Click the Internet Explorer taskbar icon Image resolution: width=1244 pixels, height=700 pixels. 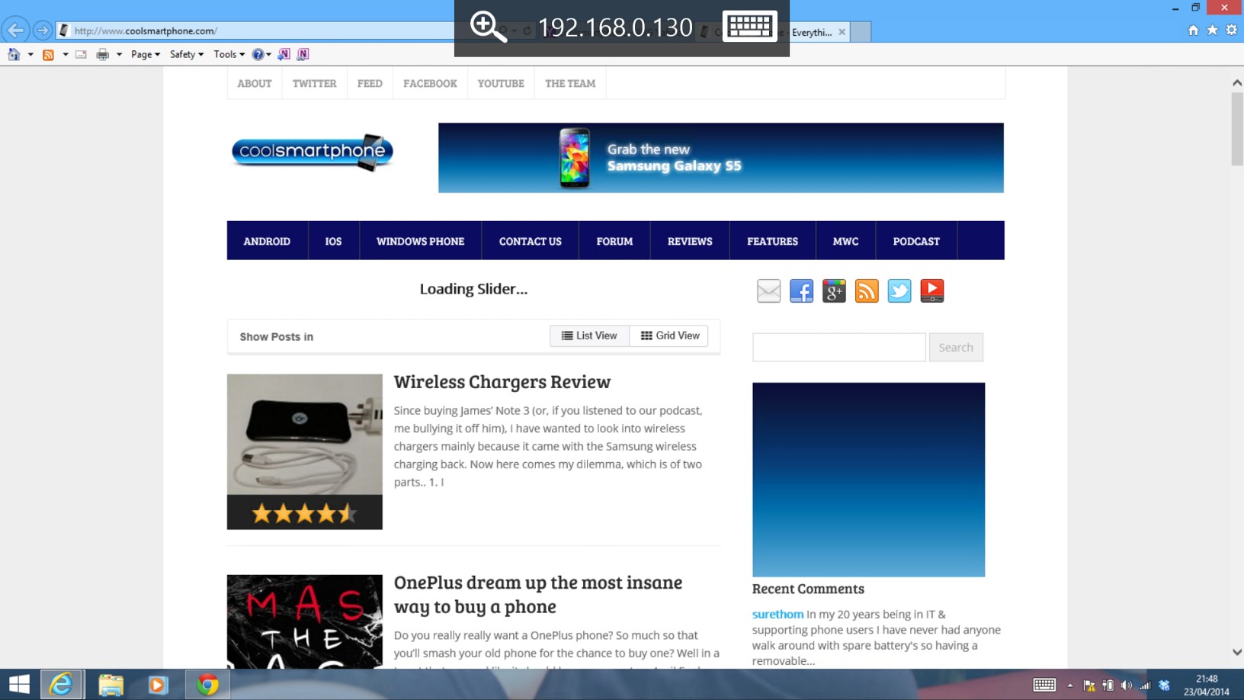61,685
